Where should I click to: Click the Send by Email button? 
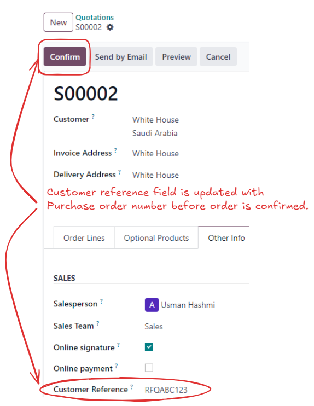tap(121, 57)
